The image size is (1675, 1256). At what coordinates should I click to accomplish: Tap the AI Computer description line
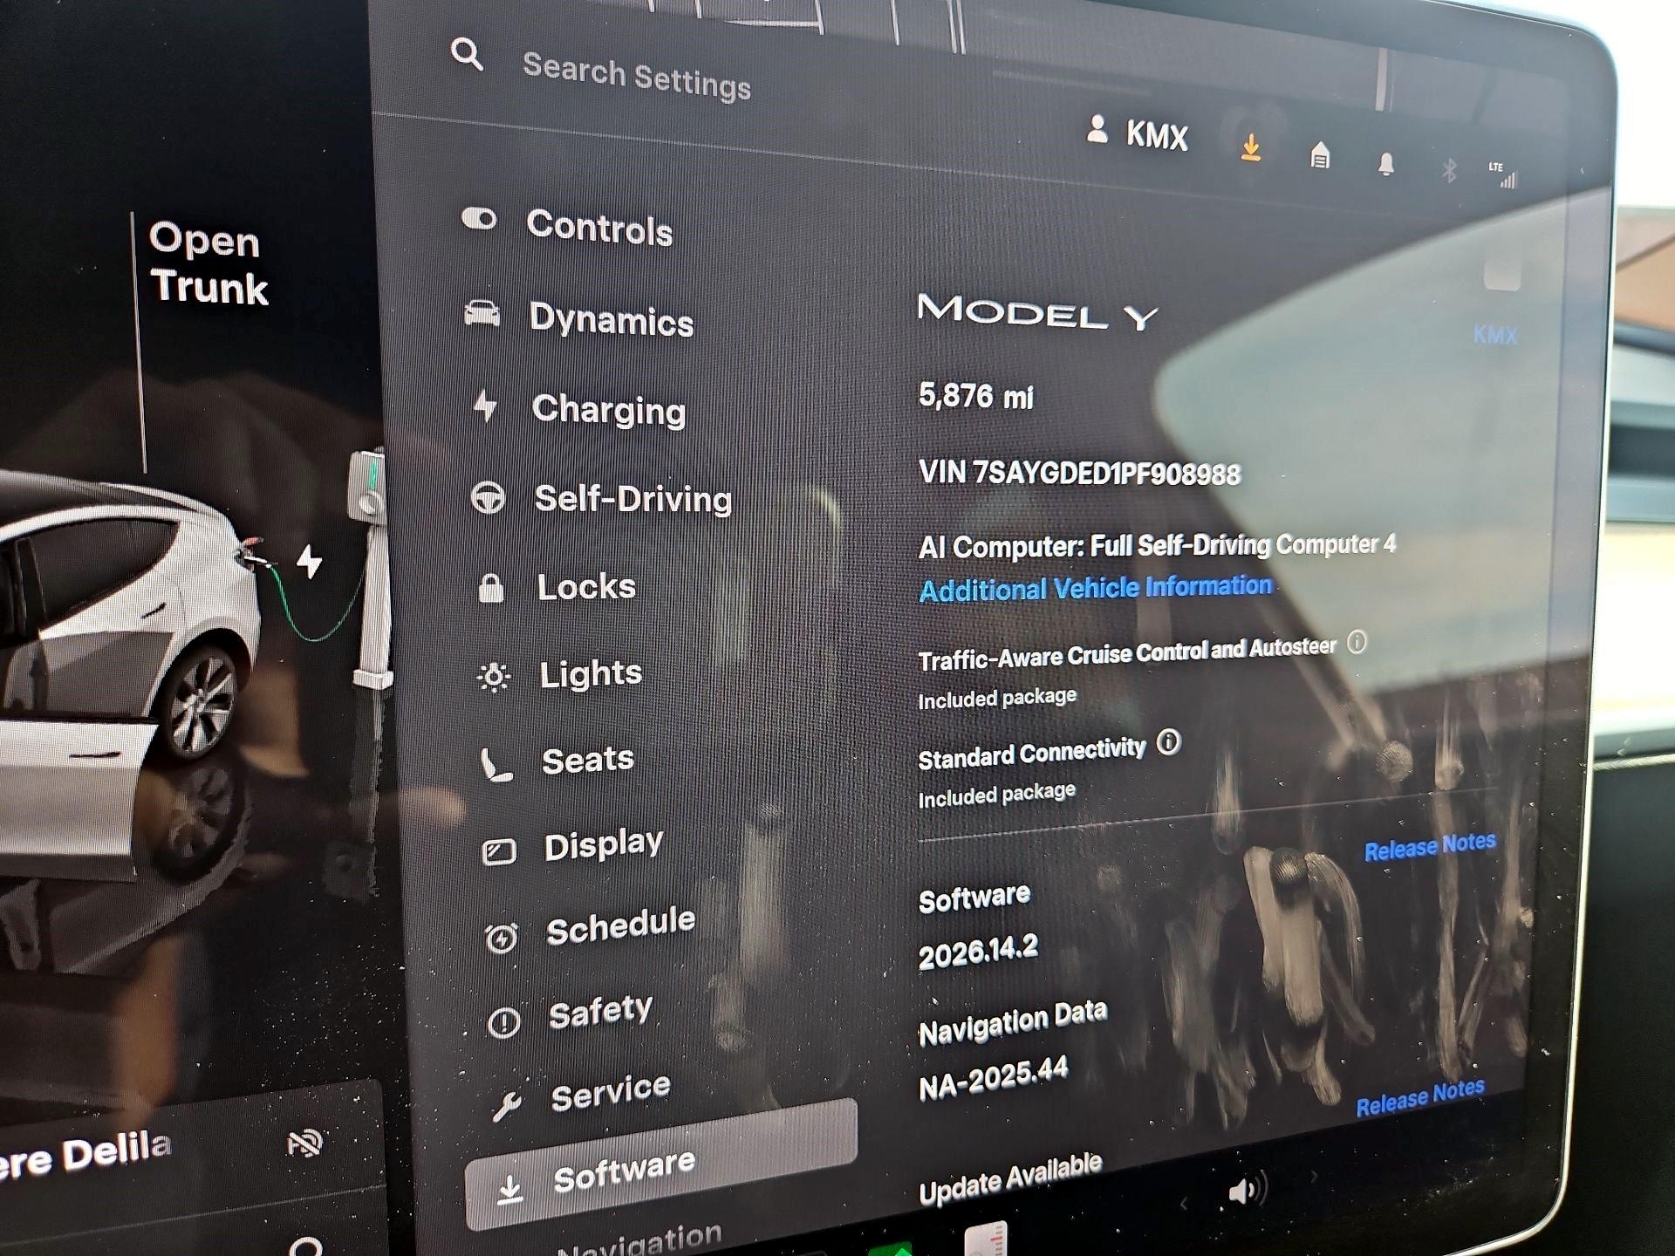[1157, 546]
